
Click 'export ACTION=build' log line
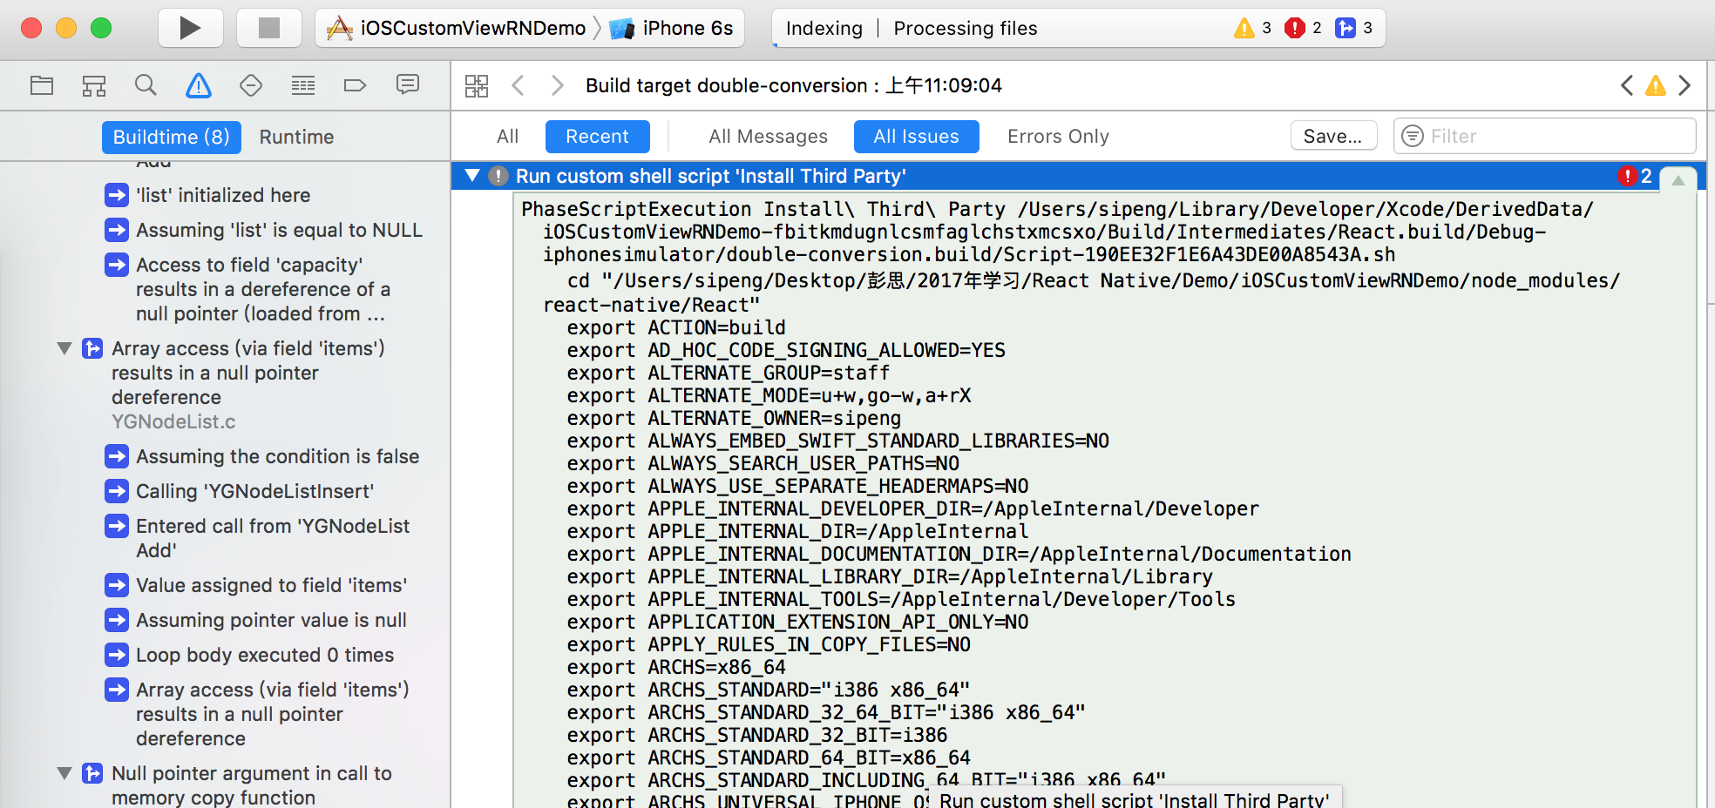coord(676,327)
